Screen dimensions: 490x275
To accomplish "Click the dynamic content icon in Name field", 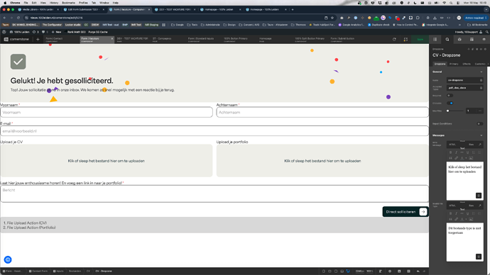I will pos(481,80).
